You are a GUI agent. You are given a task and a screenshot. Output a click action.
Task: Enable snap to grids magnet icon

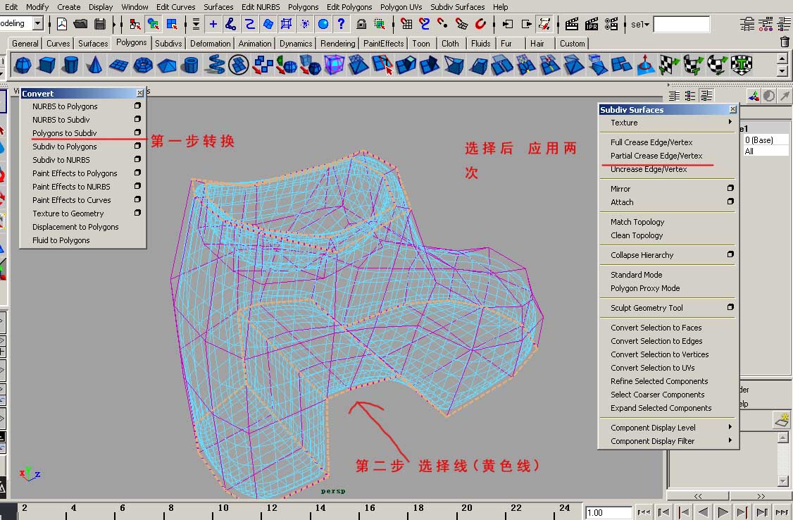[x=406, y=24]
